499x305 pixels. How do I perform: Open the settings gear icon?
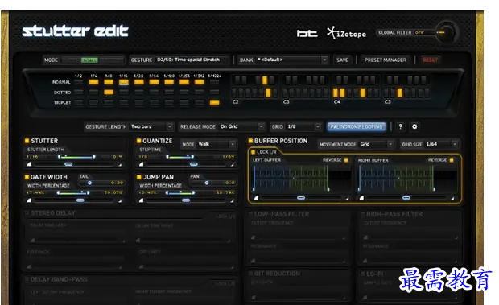[x=414, y=126]
